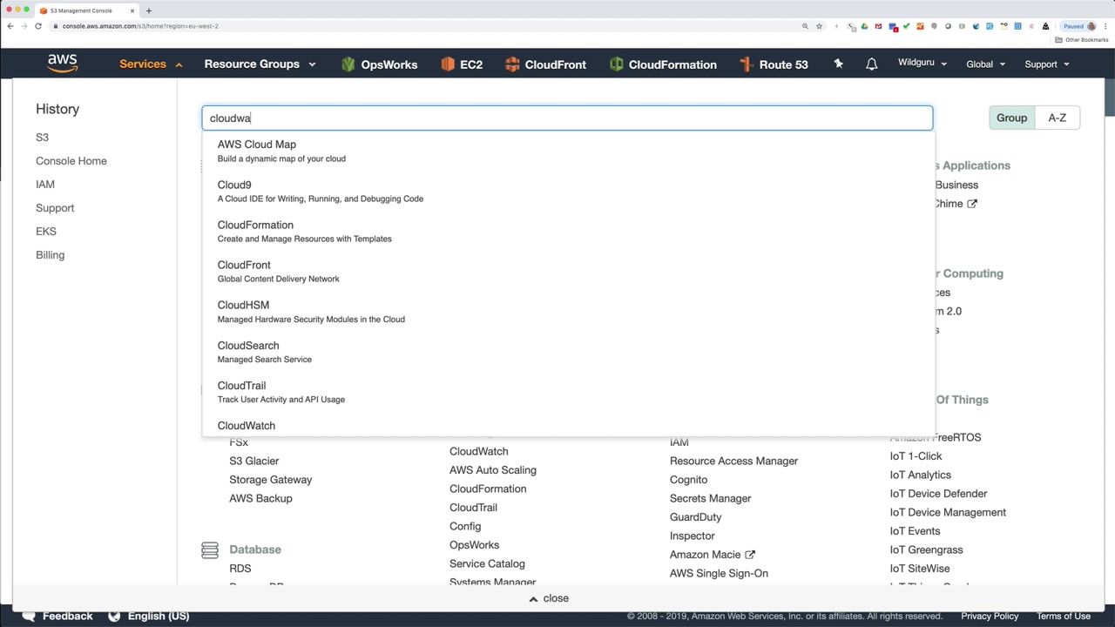Open the Other Bookmarks folder
This screenshot has width=1115, height=627.
(x=1082, y=40)
